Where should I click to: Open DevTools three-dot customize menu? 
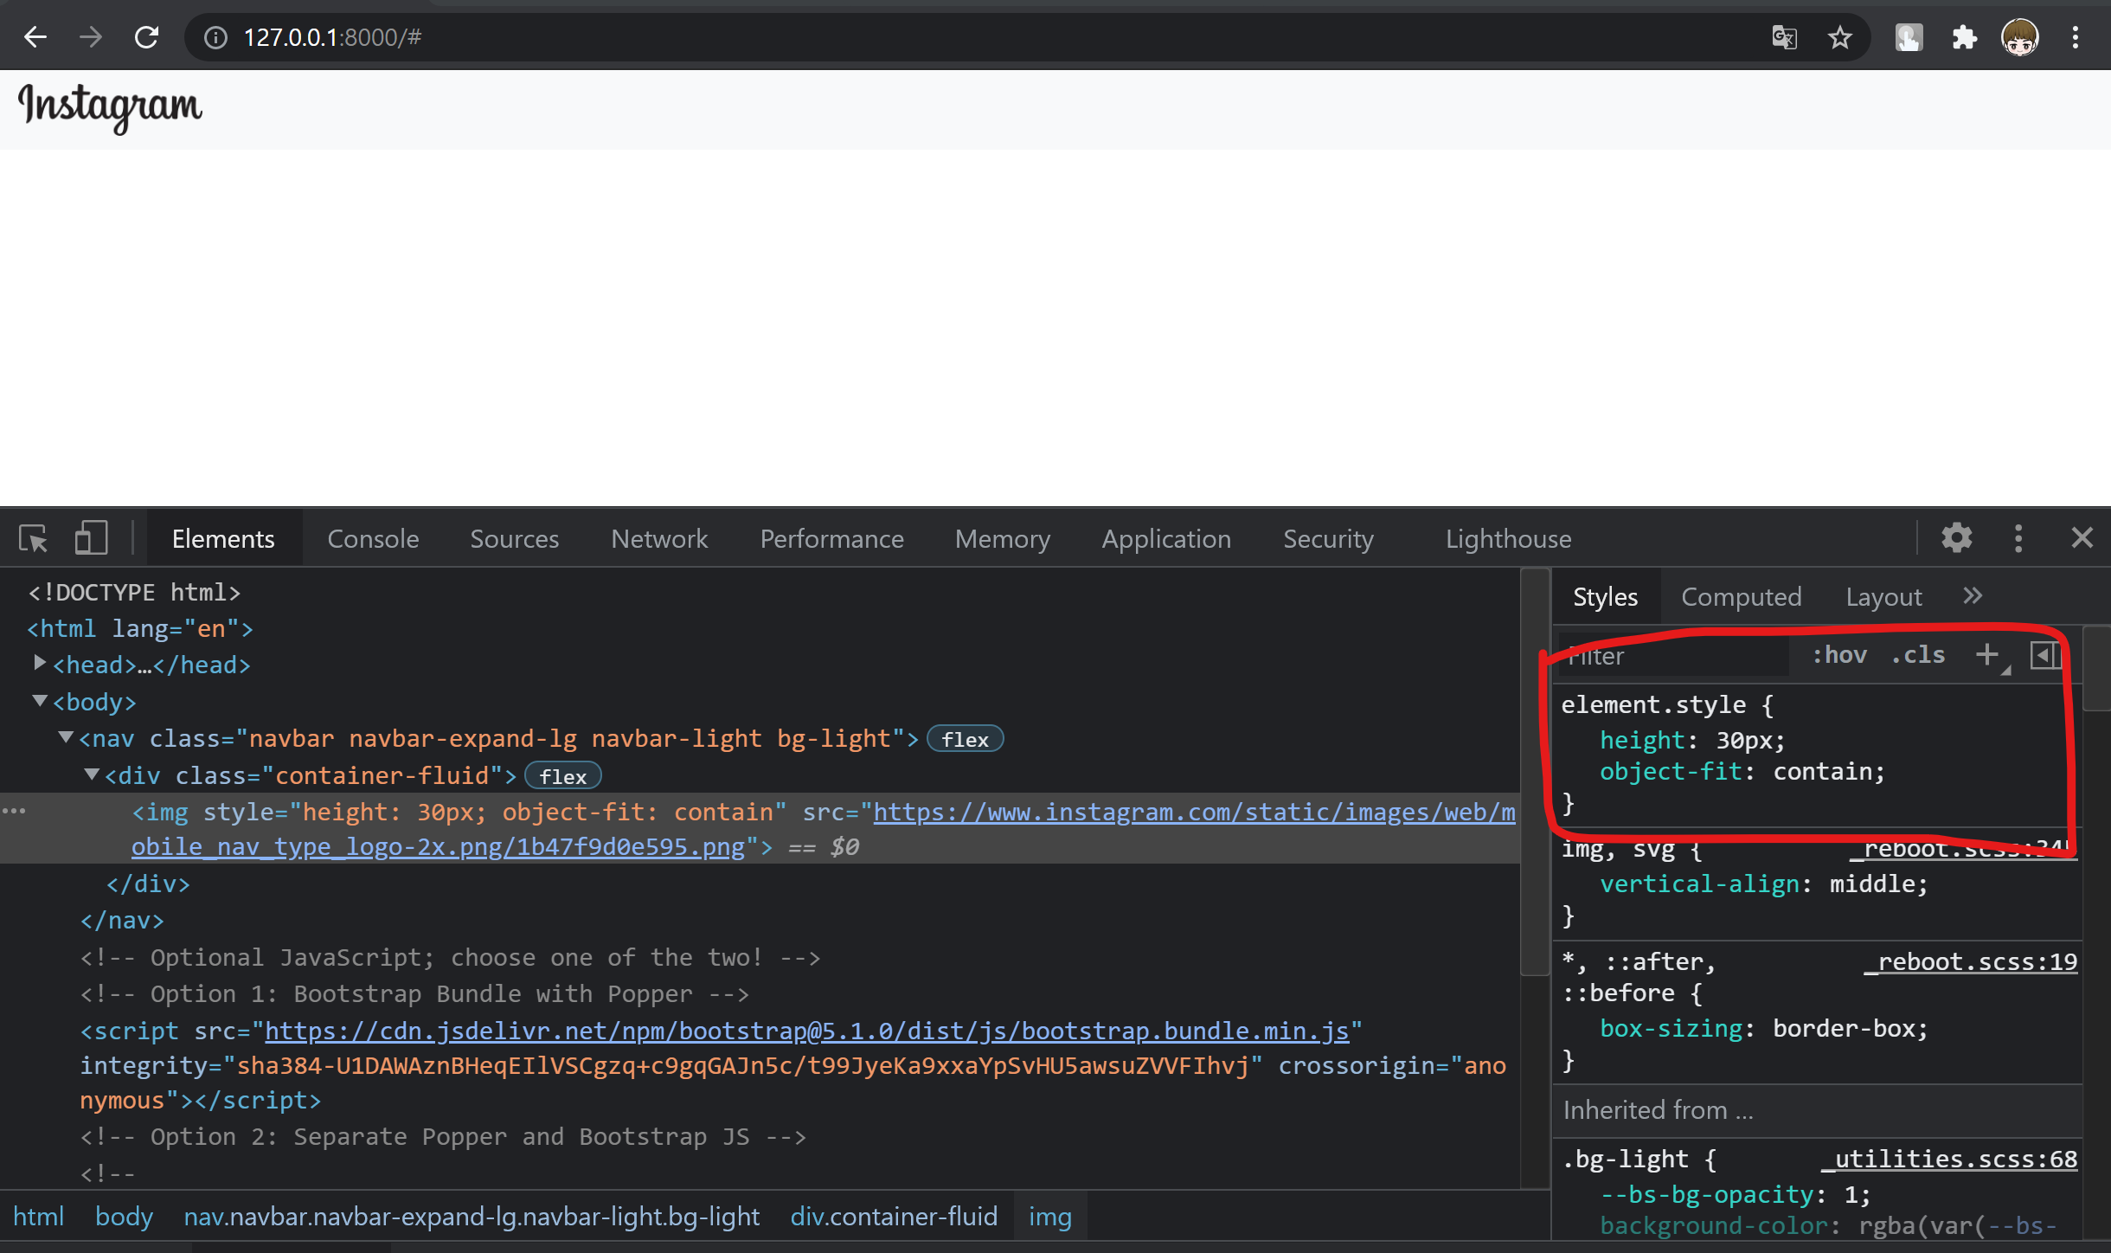2018,538
